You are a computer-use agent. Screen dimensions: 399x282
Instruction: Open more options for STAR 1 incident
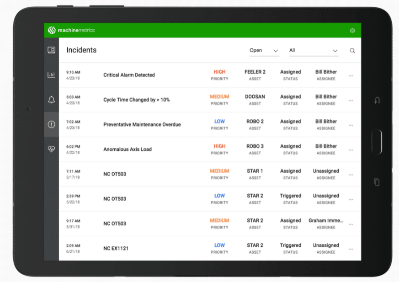tap(351, 175)
